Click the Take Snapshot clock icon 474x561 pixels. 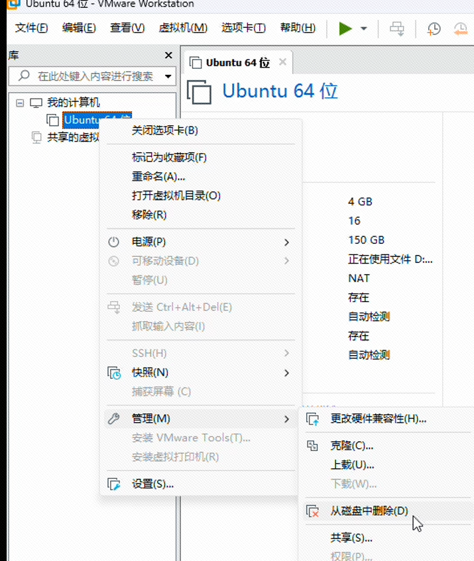pos(434,28)
